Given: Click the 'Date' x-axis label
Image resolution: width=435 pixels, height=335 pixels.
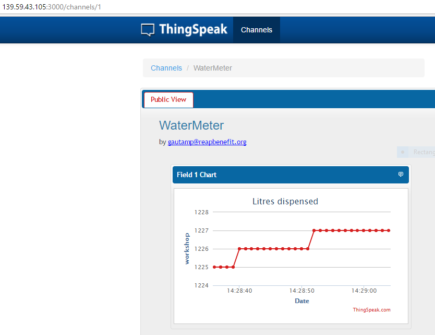Looking at the screenshot, I should click(302, 301).
